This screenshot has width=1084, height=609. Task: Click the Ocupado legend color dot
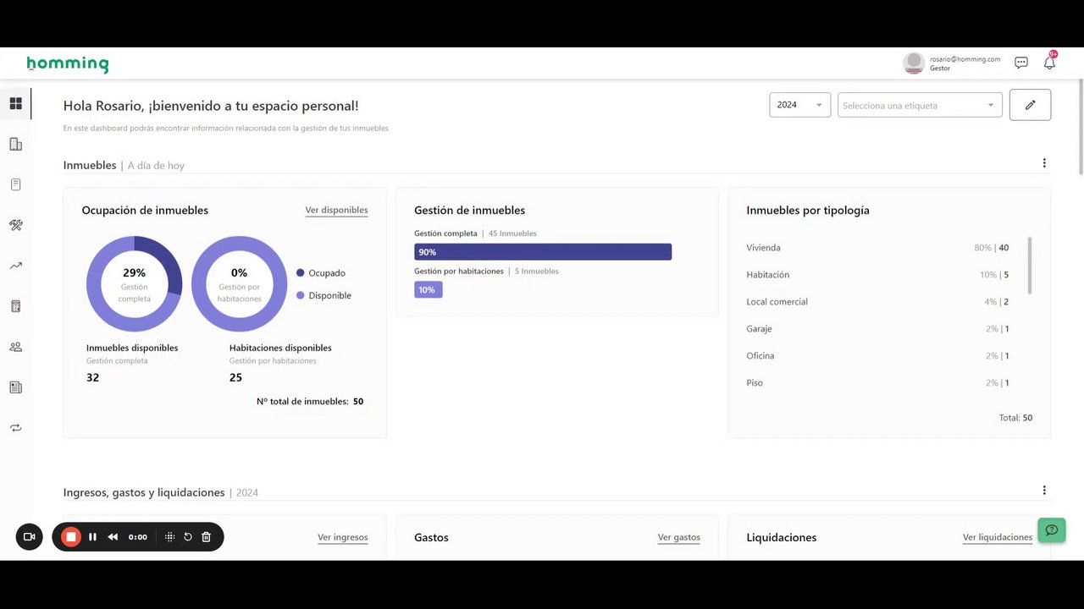pyautogui.click(x=301, y=273)
